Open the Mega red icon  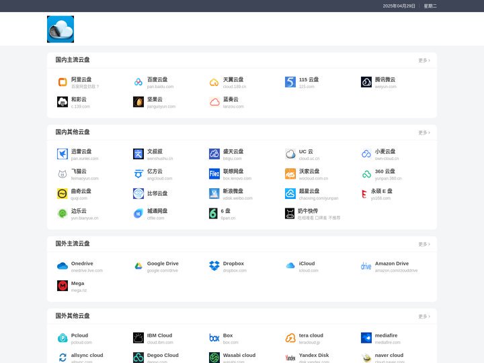point(63,286)
